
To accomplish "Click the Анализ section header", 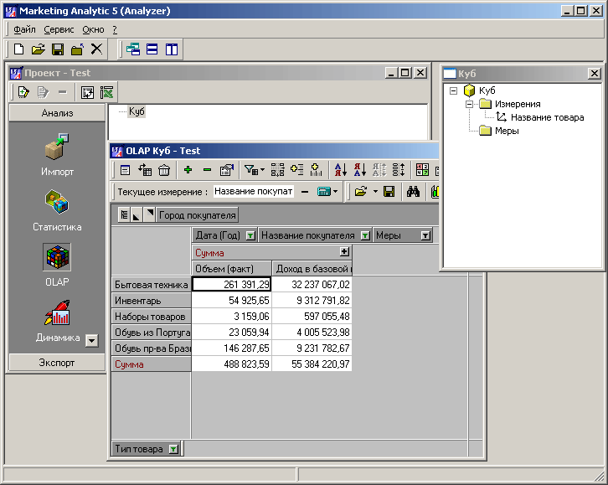I will 57,113.
